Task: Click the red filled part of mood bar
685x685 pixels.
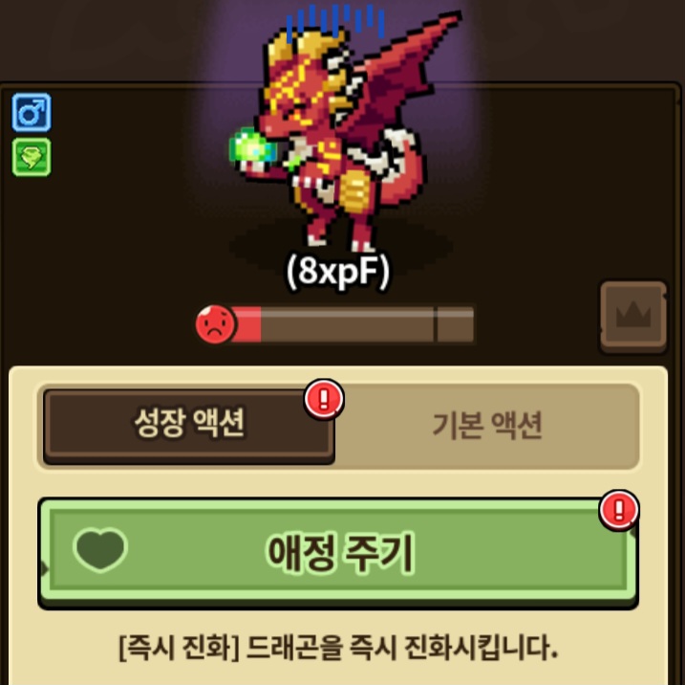Action: 246,324
